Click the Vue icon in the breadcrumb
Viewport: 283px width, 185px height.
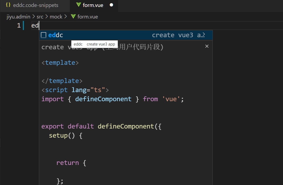click(x=73, y=17)
